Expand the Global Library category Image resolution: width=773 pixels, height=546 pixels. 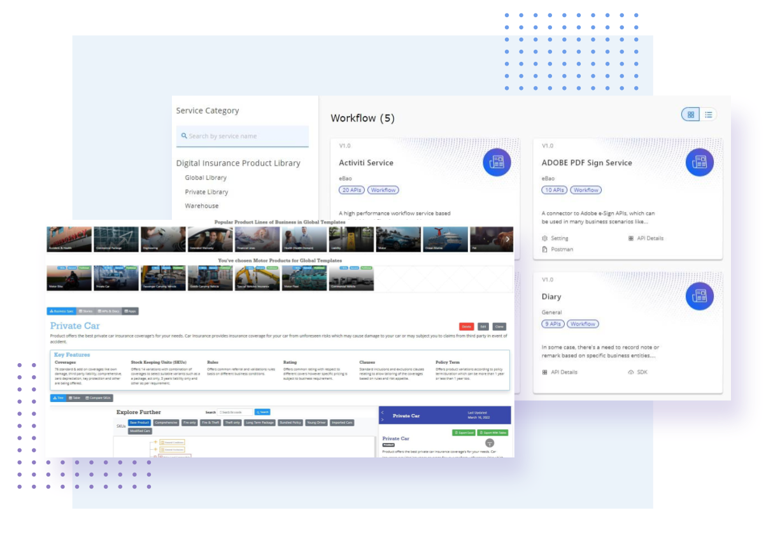[x=206, y=178]
